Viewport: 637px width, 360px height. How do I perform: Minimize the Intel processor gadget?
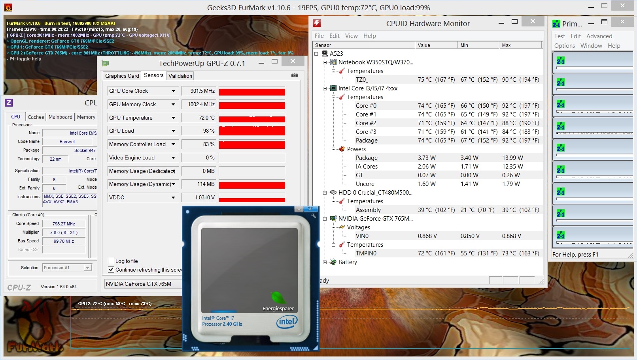click(299, 209)
